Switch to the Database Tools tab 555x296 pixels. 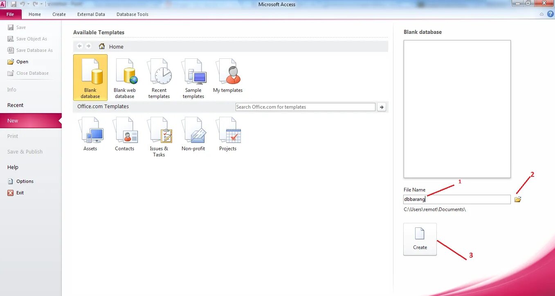click(133, 14)
